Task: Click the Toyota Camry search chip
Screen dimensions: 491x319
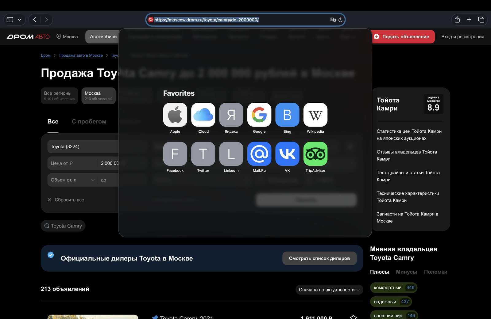Action: coord(63,226)
